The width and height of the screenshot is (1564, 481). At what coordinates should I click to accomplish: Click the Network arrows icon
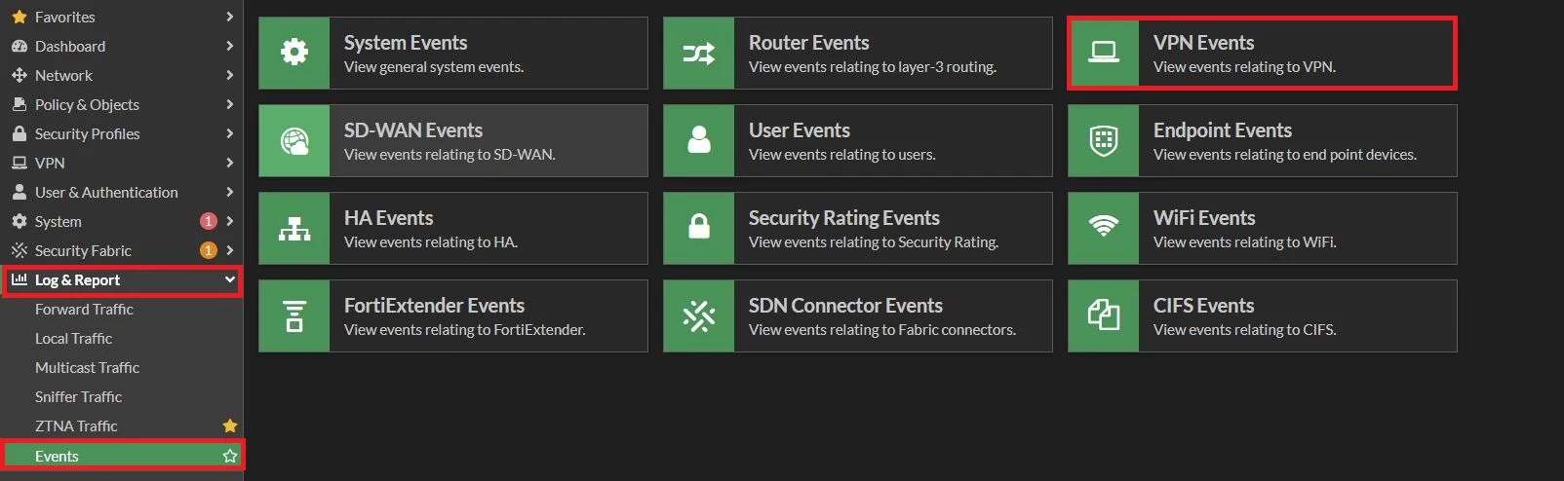coord(20,75)
